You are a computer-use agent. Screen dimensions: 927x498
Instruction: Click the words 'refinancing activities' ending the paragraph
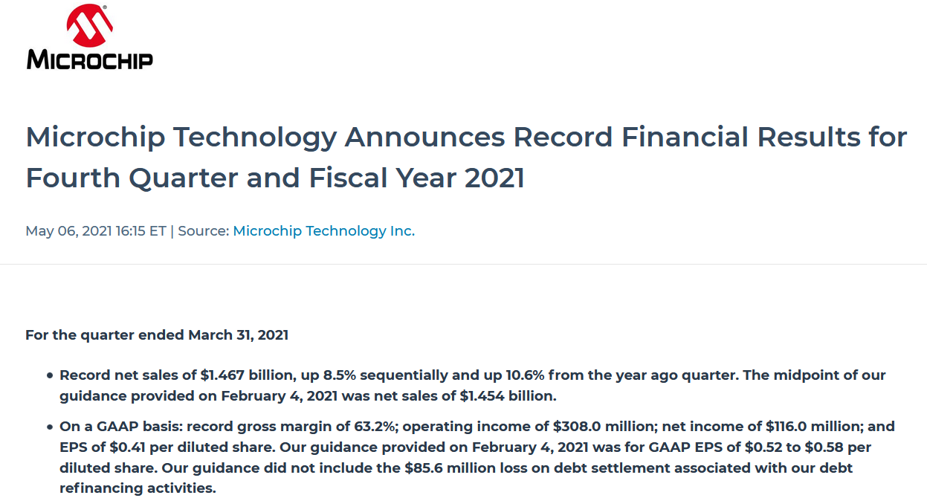click(136, 488)
